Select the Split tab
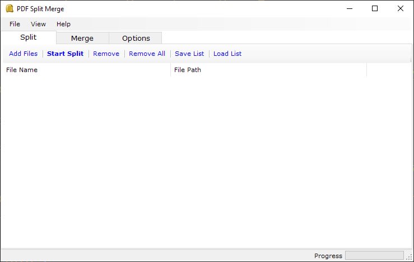 tap(29, 37)
